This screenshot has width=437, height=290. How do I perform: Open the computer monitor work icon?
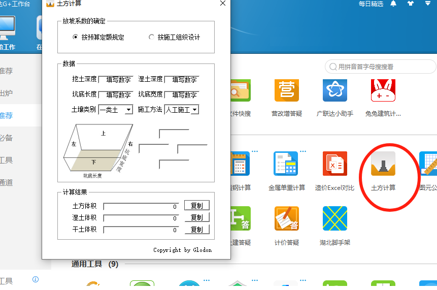(8, 27)
